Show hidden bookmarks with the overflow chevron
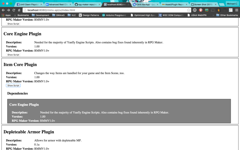 pyautogui.click(x=213, y=15)
